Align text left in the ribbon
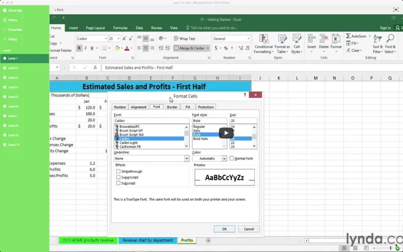This screenshot has width=403, height=252. click(140, 48)
